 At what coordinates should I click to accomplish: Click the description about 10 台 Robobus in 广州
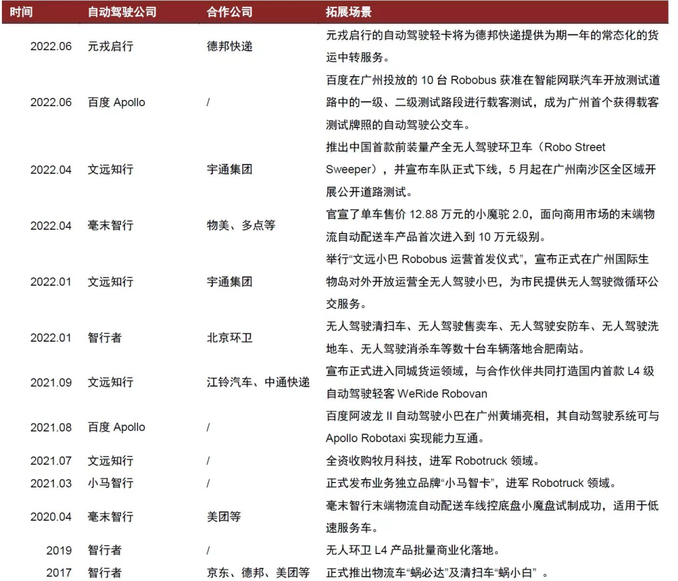pyautogui.click(x=493, y=102)
